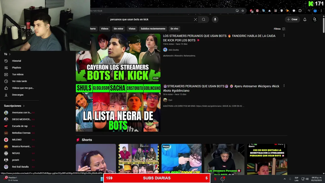Start voice search with the microphone
Image resolution: width=325 pixels, height=183 pixels.
pyautogui.click(x=215, y=20)
